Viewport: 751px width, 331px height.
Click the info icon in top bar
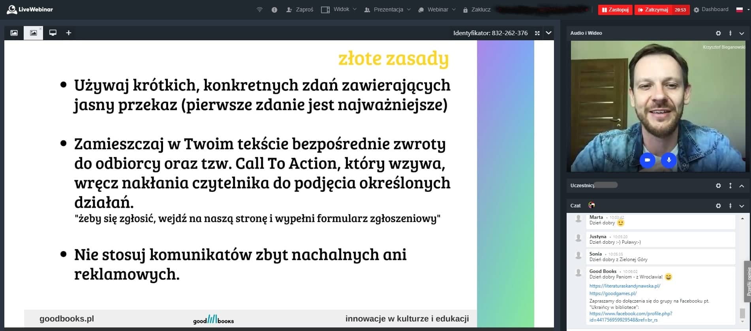coord(274,10)
